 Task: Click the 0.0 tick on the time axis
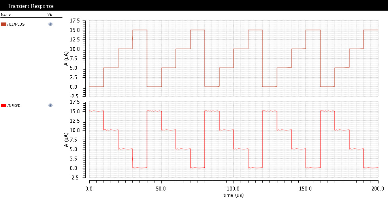click(89, 189)
